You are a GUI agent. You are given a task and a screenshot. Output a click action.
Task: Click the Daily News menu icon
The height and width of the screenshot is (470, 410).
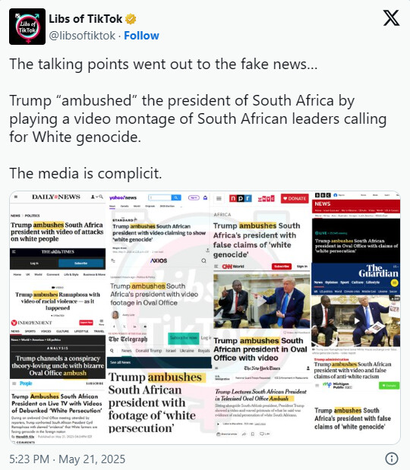pyautogui.click(x=16, y=197)
